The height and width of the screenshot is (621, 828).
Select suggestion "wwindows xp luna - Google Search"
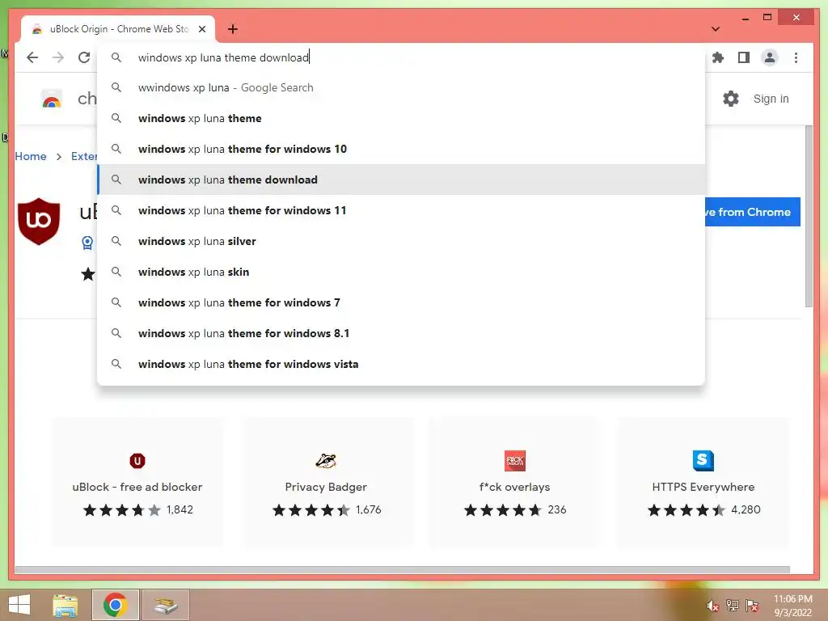401,87
